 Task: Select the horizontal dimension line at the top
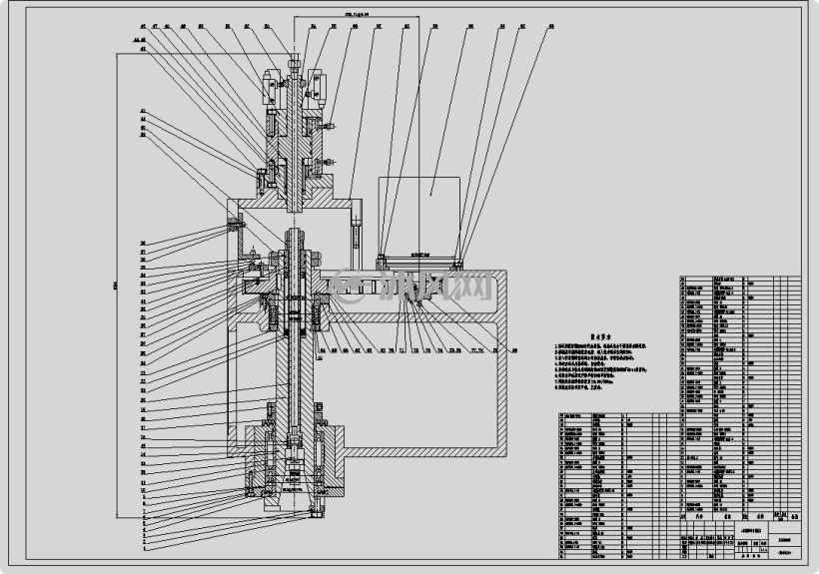click(357, 16)
